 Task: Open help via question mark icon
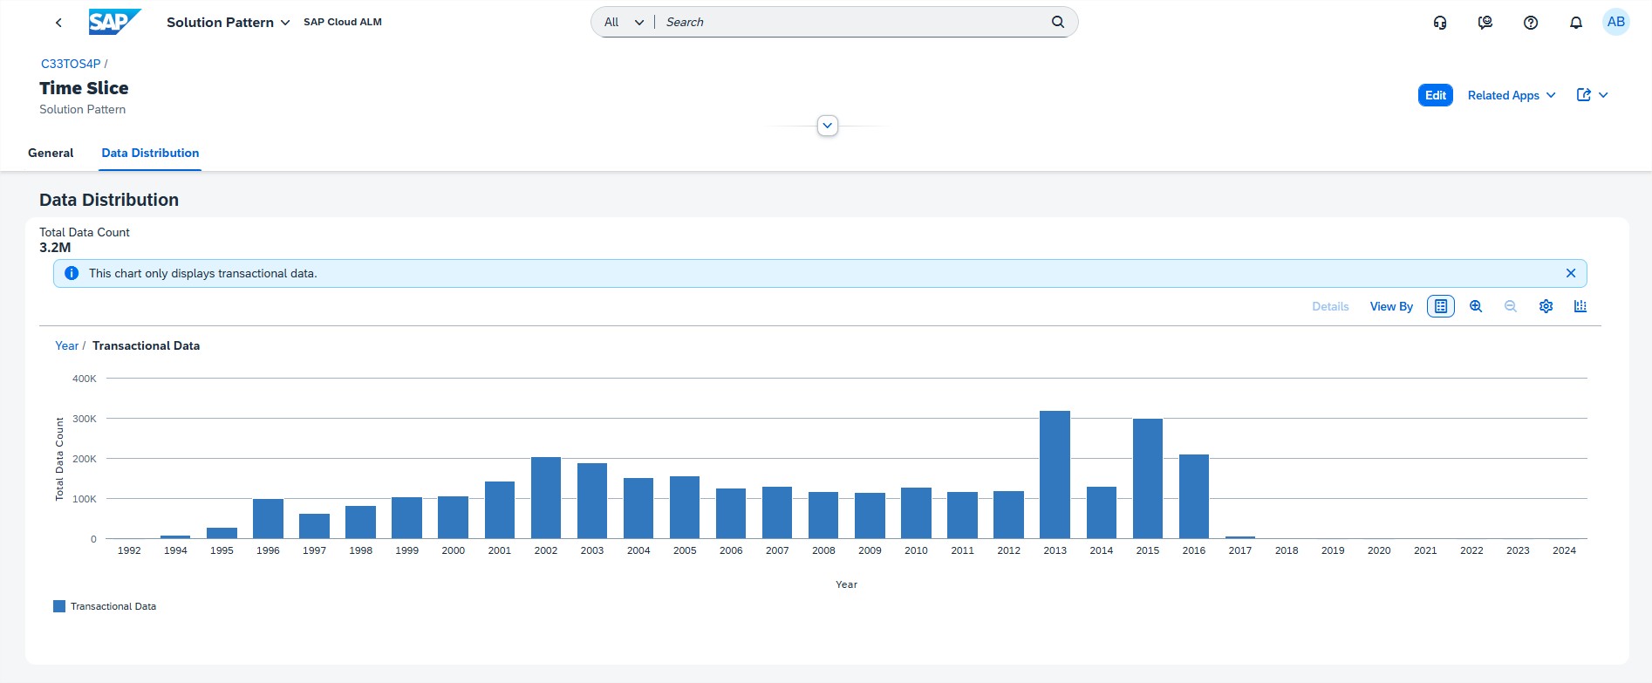point(1531,23)
